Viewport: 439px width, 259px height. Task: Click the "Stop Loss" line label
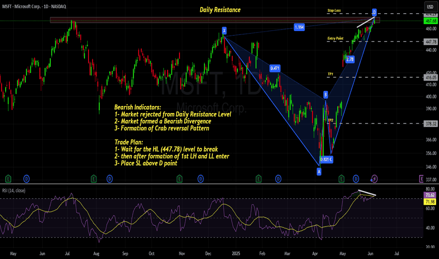click(x=334, y=11)
